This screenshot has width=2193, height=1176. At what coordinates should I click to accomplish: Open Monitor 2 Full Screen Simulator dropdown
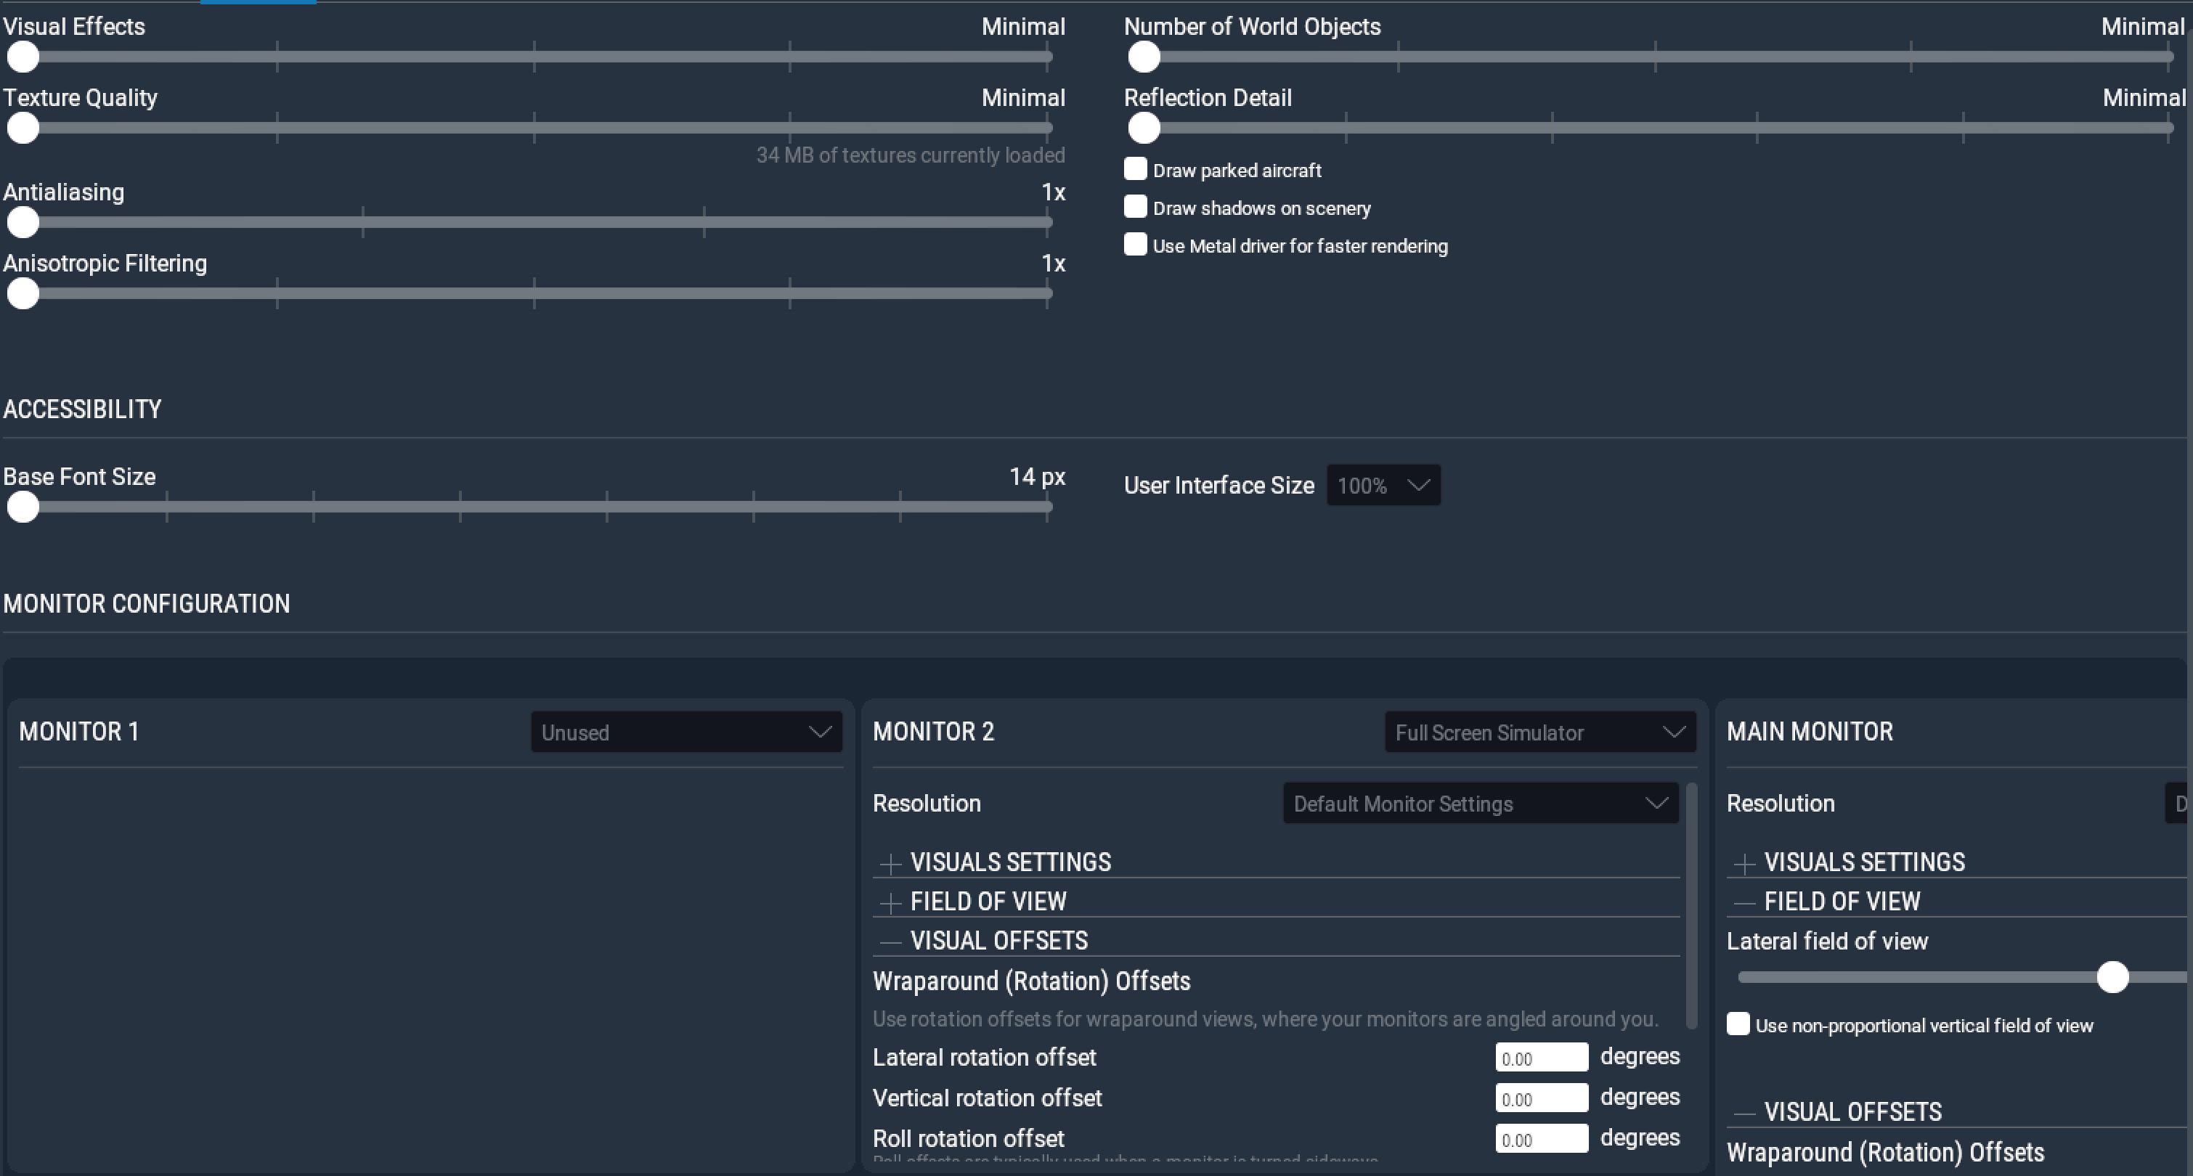click(1539, 732)
